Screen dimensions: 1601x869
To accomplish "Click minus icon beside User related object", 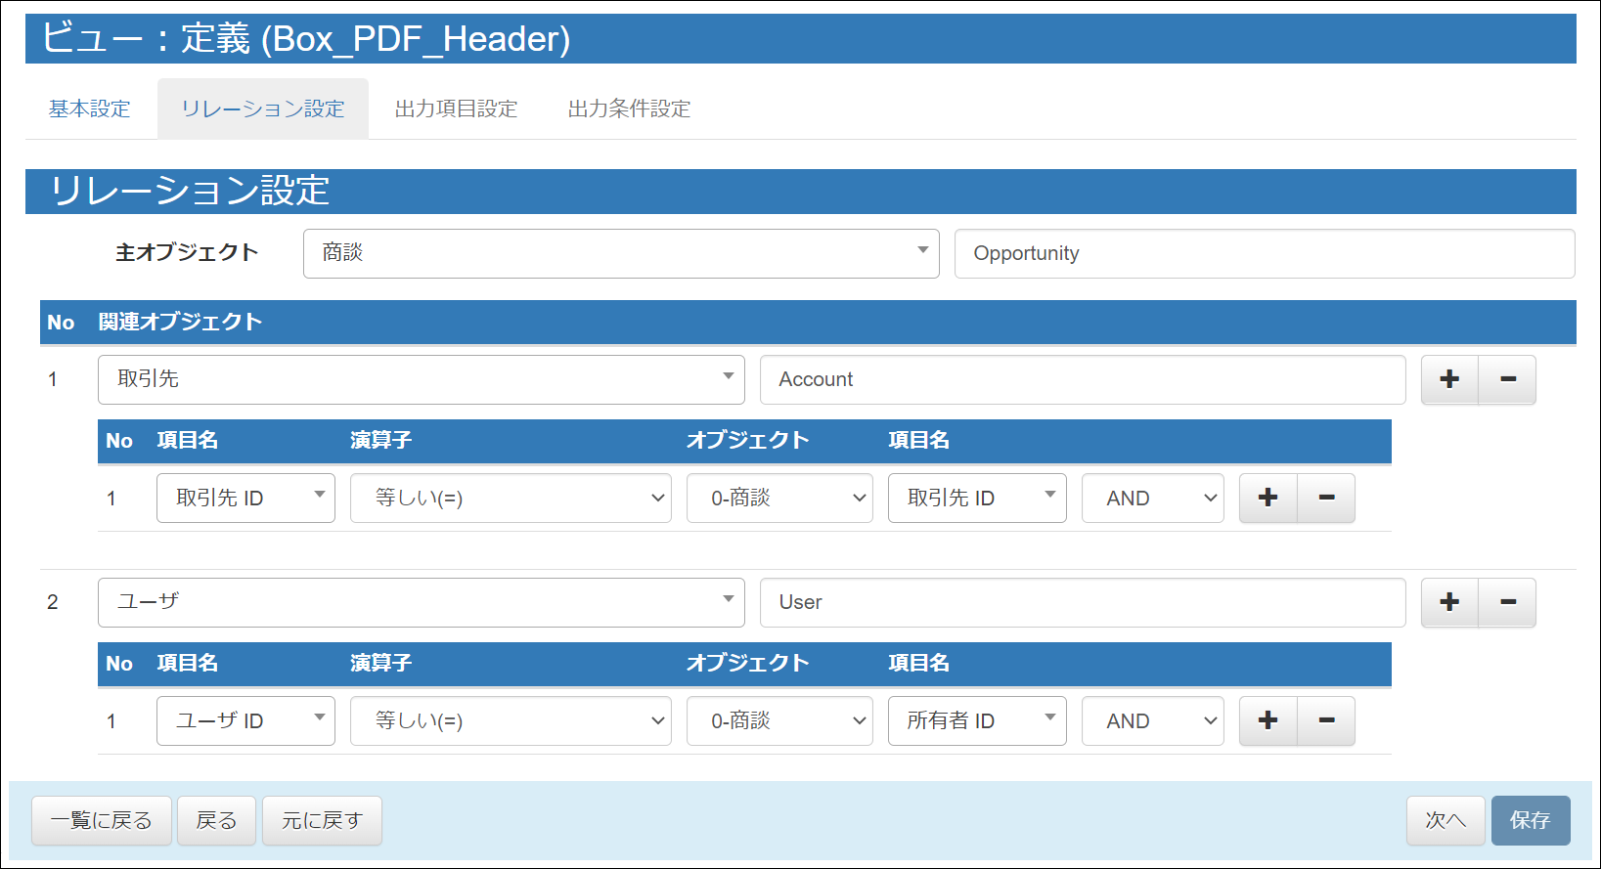I will click(1507, 602).
